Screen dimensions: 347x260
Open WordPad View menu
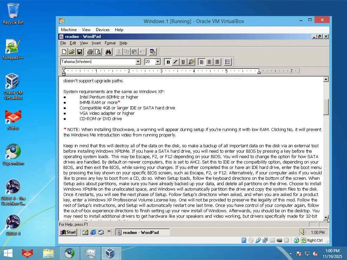click(84, 43)
